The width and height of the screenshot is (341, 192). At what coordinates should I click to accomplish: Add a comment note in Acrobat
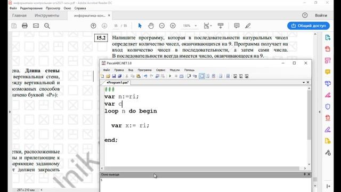(237, 26)
